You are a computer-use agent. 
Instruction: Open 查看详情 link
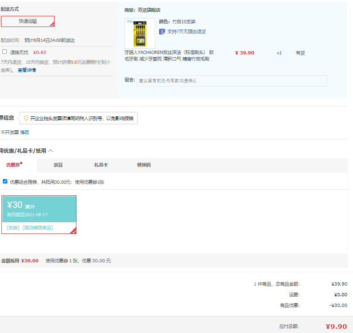[x=27, y=70]
